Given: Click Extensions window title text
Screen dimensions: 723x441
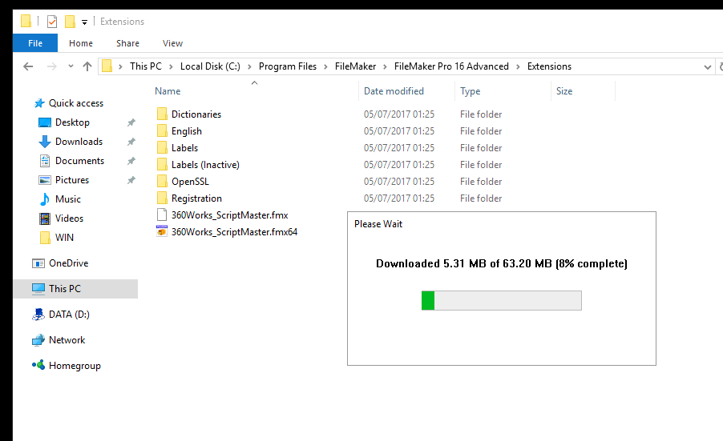Looking at the screenshot, I should (122, 22).
